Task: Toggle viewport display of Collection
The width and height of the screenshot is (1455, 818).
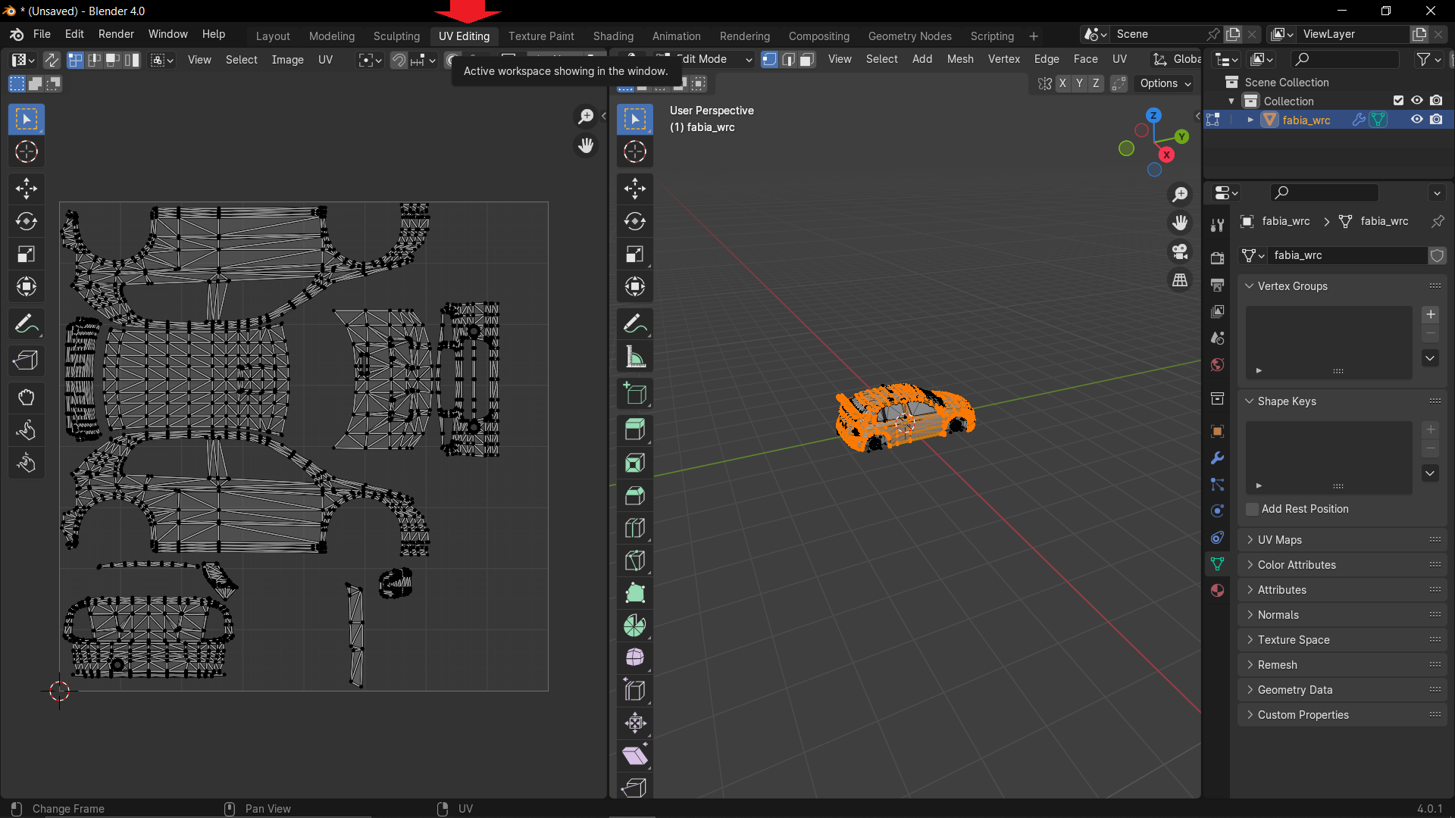Action: pyautogui.click(x=1417, y=100)
